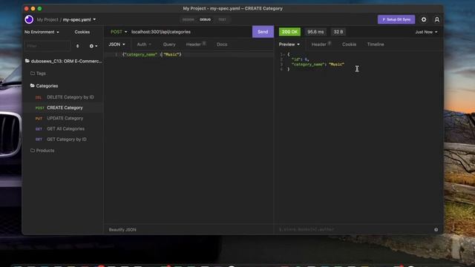Click the Products folder icon

(33, 151)
